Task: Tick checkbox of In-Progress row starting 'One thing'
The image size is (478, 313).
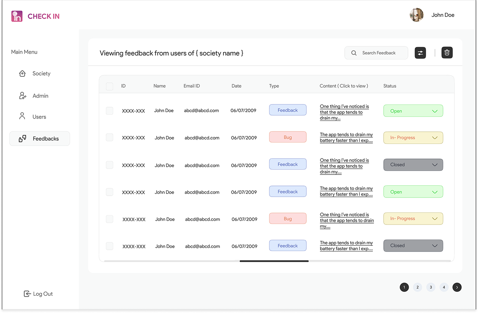Action: click(x=109, y=219)
